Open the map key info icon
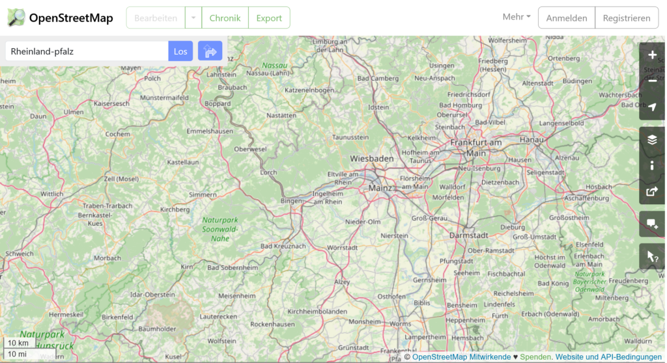667x363 pixels. click(x=651, y=166)
